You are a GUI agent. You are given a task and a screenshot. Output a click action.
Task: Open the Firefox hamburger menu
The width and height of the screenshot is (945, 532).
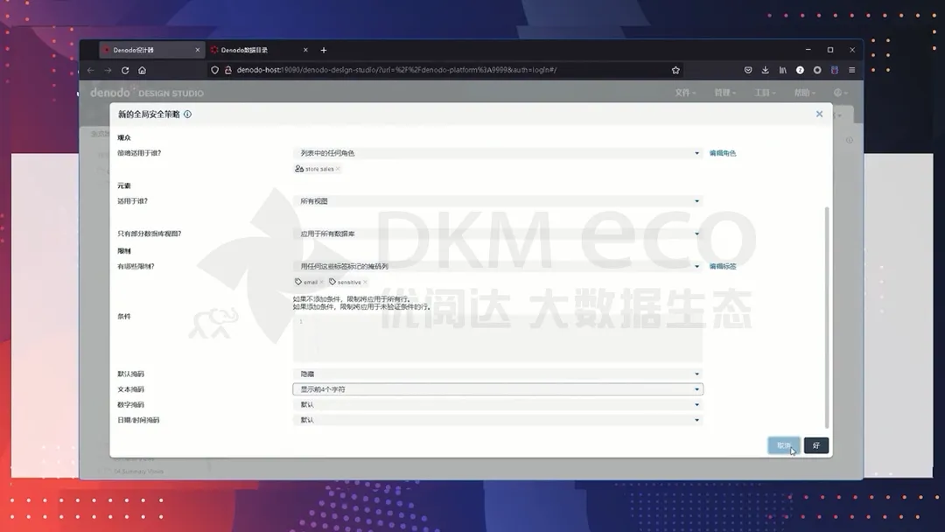coord(851,70)
